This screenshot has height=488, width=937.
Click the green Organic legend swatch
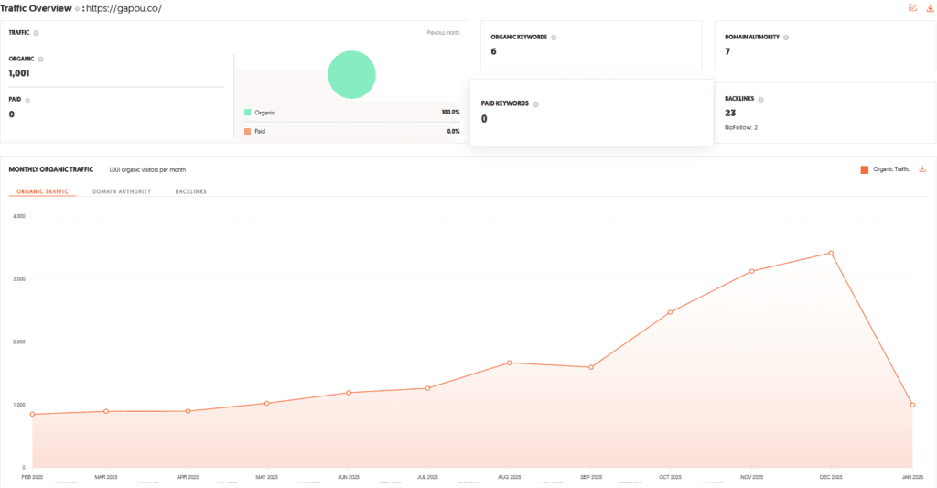[x=247, y=113]
